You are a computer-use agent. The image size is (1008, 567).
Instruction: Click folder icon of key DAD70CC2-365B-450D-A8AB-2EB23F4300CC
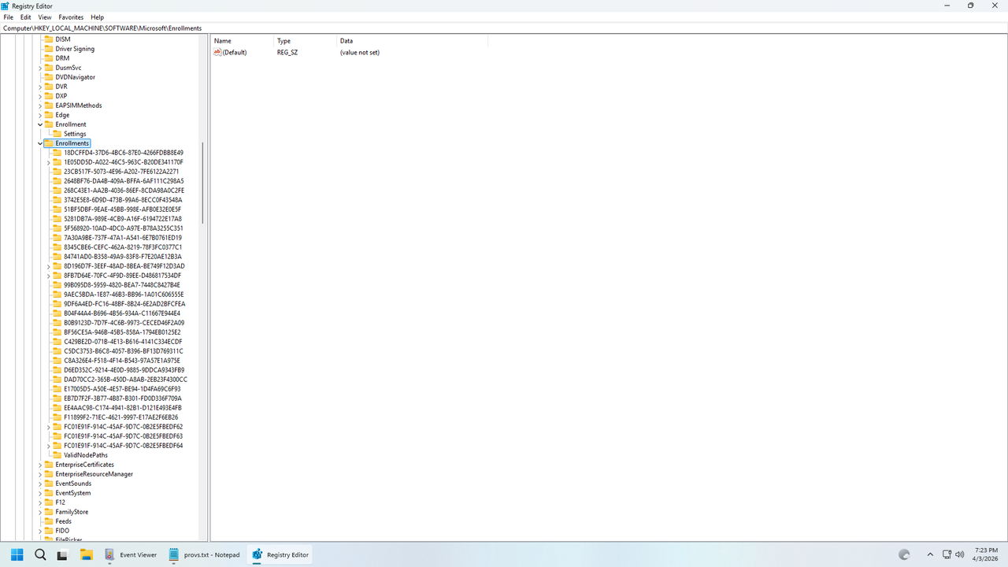(57, 380)
